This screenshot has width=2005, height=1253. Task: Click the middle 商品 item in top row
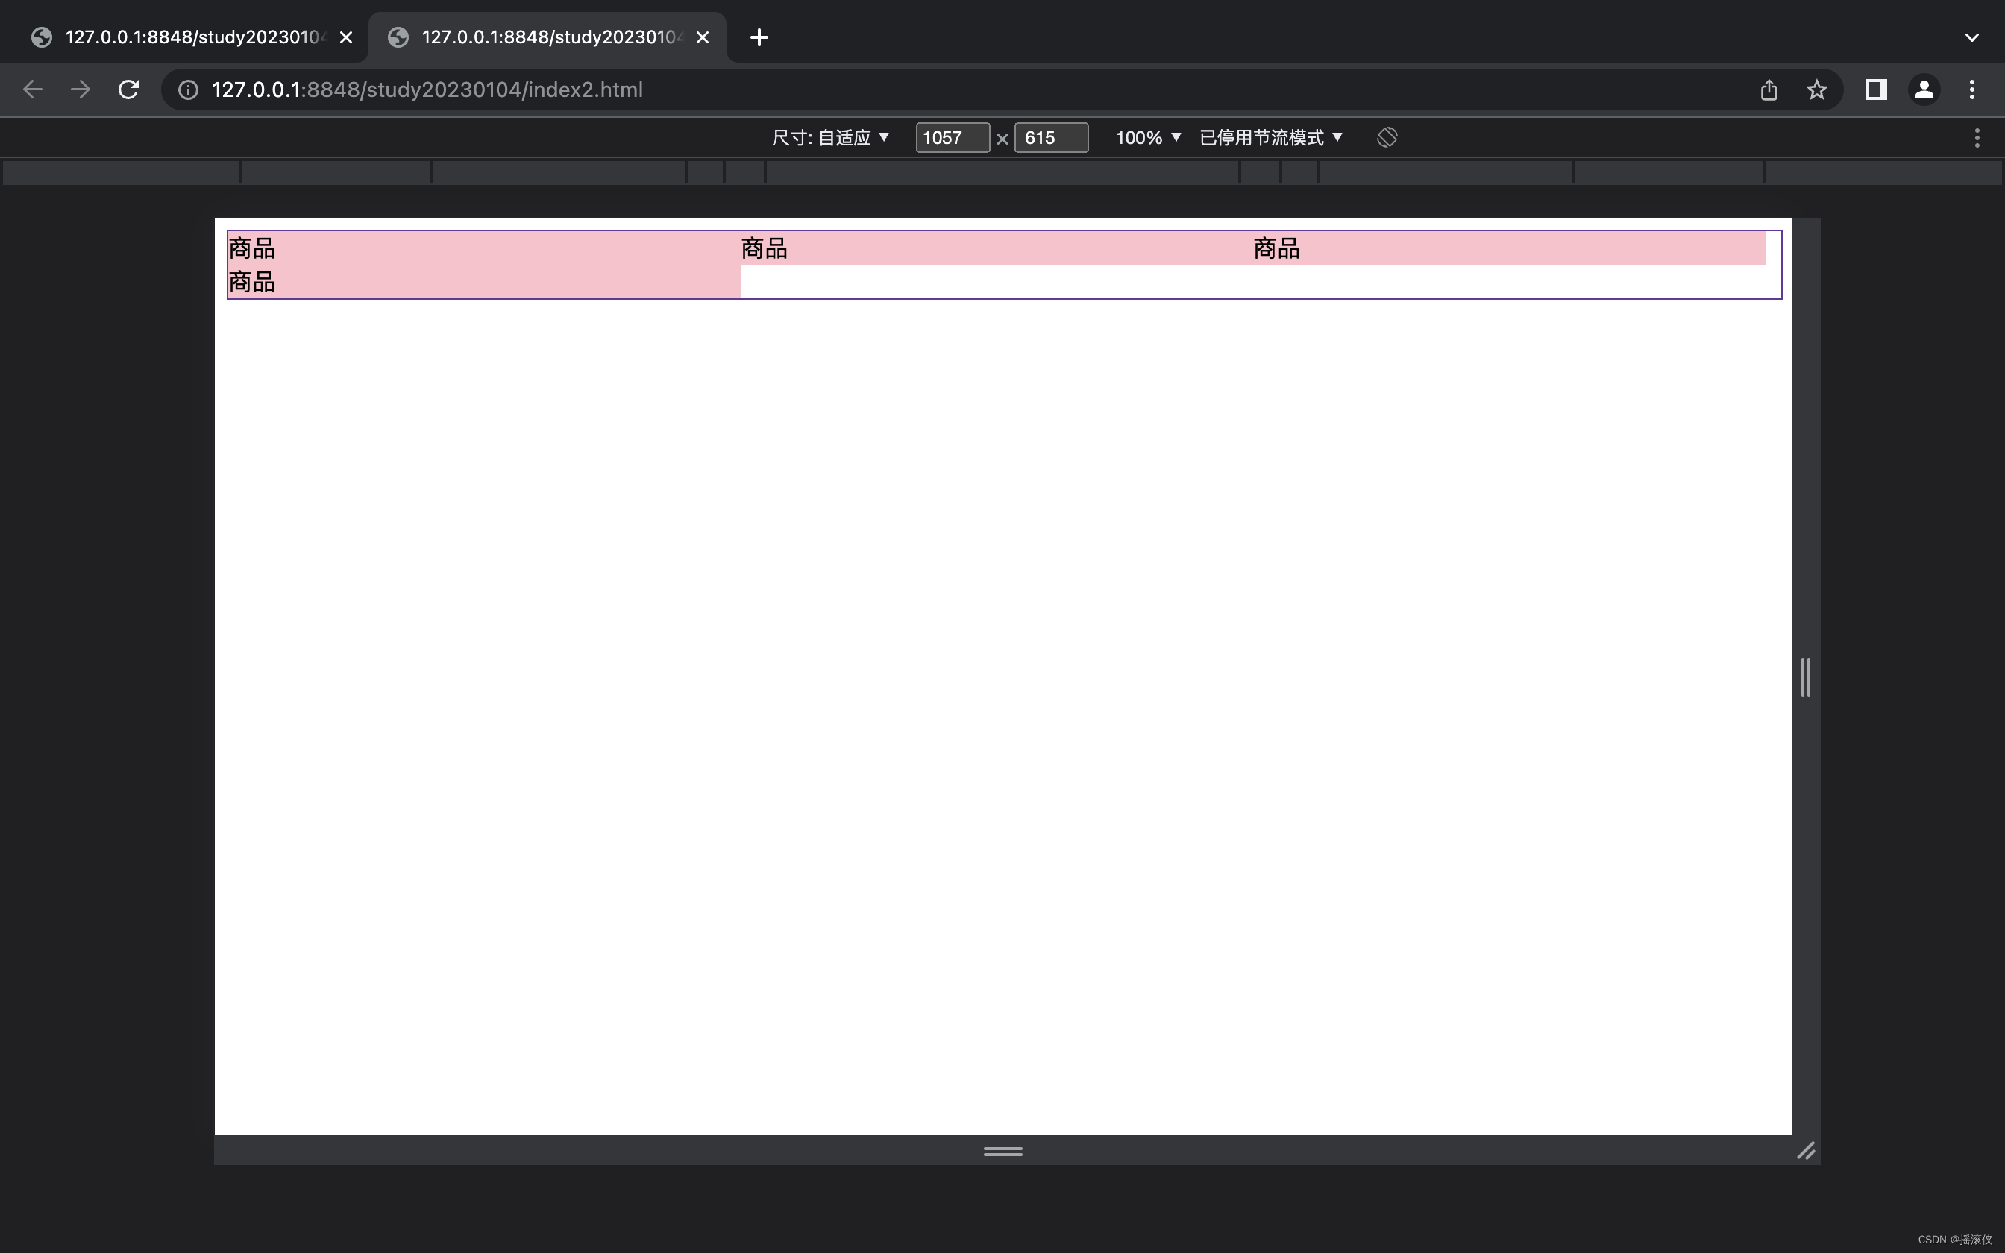(x=997, y=248)
